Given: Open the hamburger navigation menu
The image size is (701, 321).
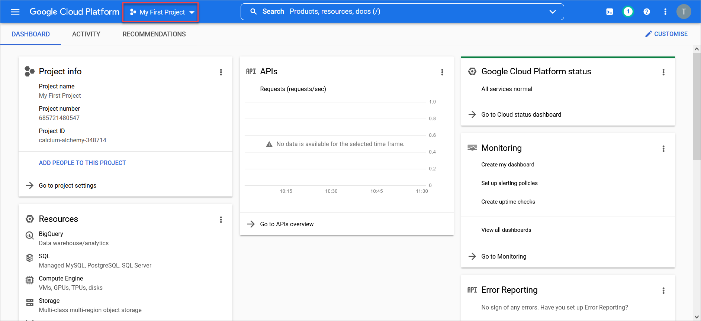Looking at the screenshot, I should (15, 12).
